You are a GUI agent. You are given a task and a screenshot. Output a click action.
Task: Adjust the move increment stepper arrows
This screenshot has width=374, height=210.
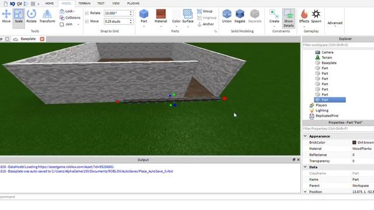131,22
